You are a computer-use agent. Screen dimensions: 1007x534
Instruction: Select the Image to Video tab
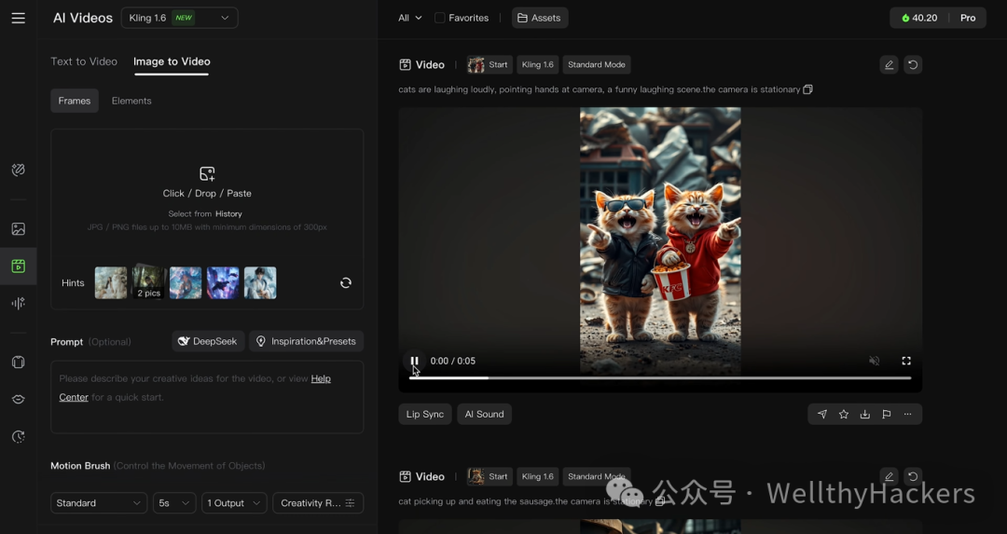(172, 62)
